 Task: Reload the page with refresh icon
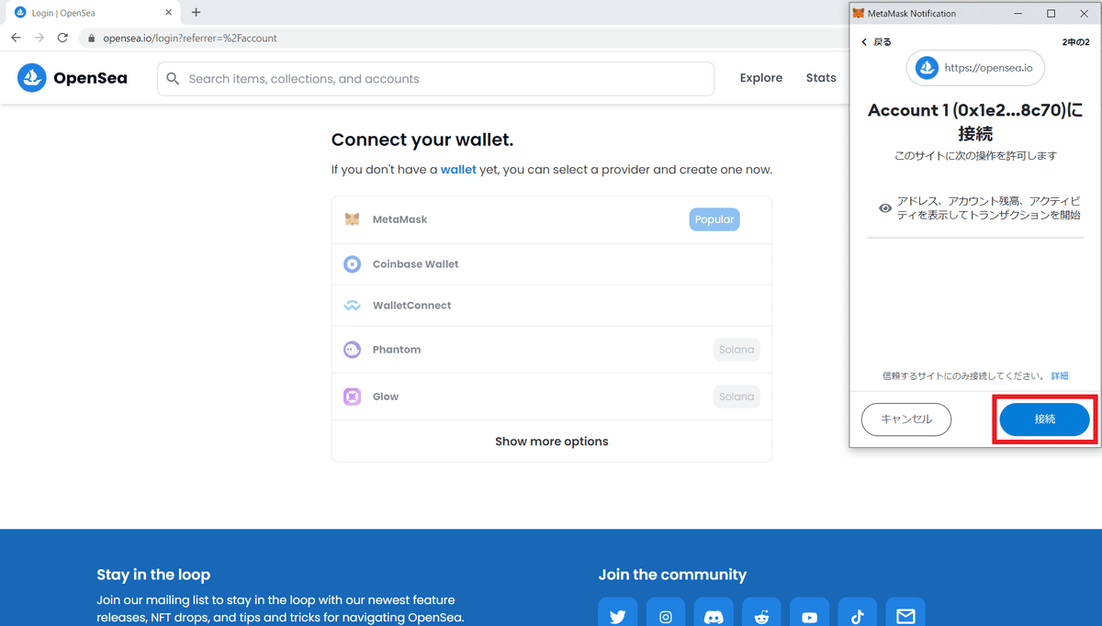tap(62, 38)
